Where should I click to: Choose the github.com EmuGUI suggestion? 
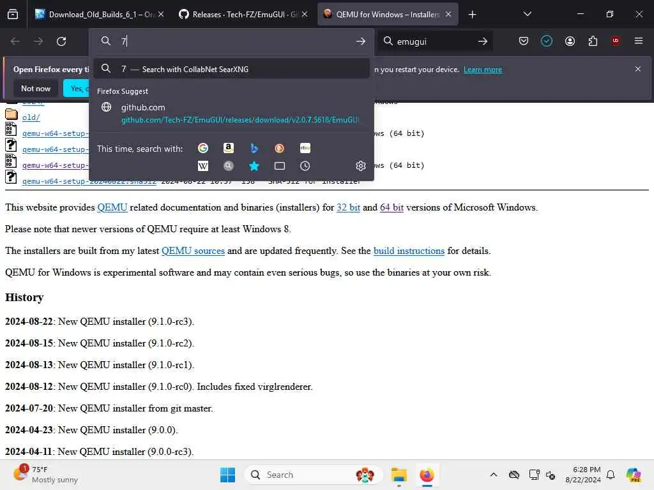tap(231, 114)
